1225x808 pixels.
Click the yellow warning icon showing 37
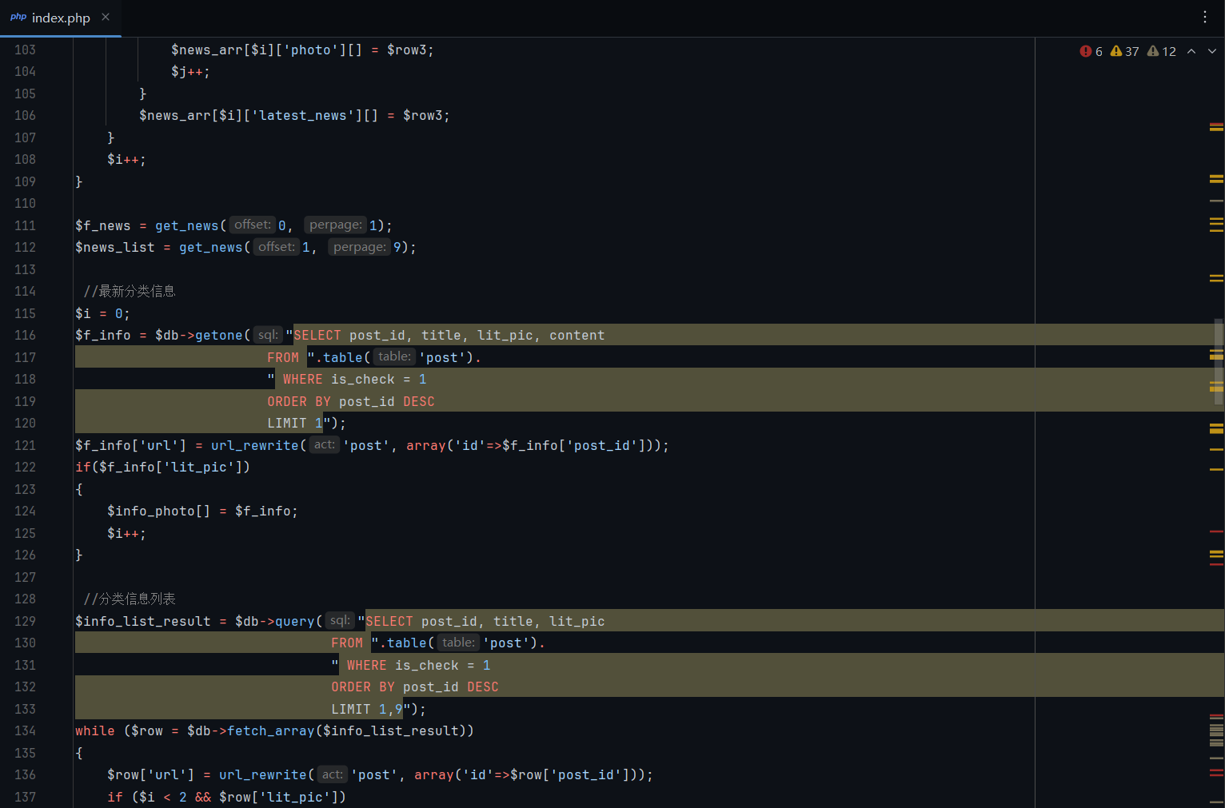tap(1116, 51)
